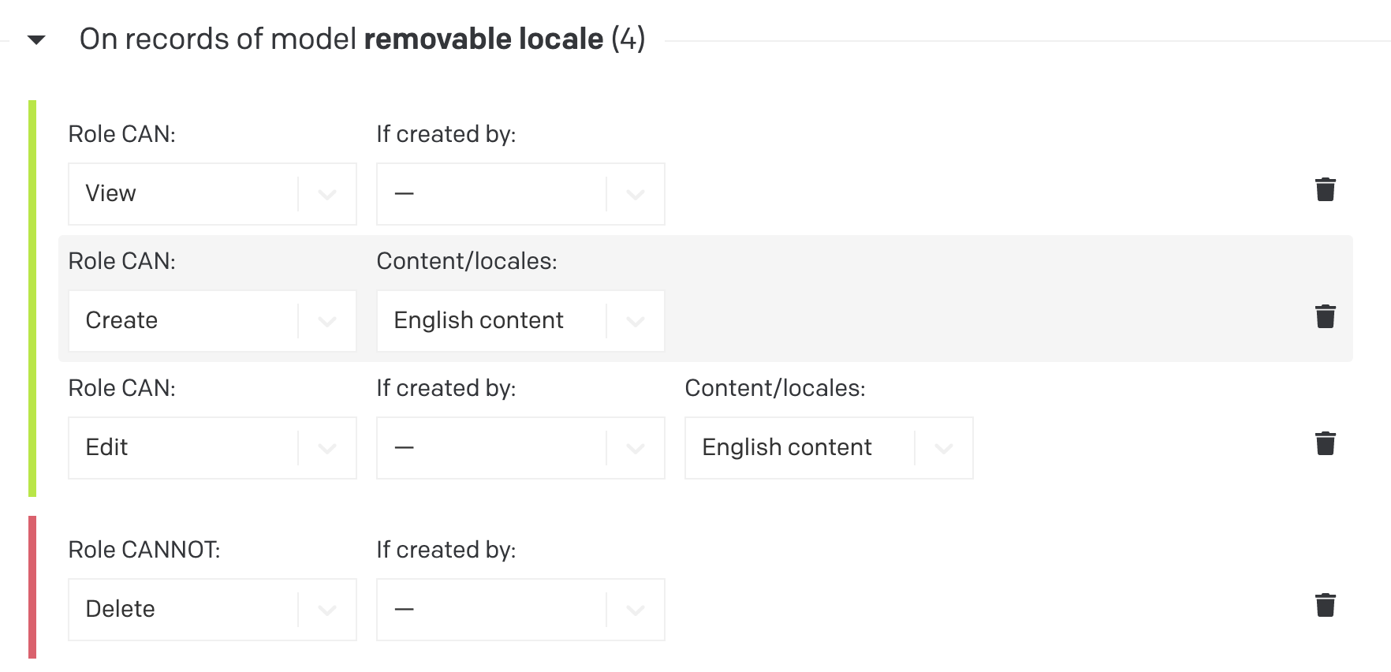Expand created-by dropdown in Edit rule
The image size is (1391, 672).
click(x=520, y=448)
